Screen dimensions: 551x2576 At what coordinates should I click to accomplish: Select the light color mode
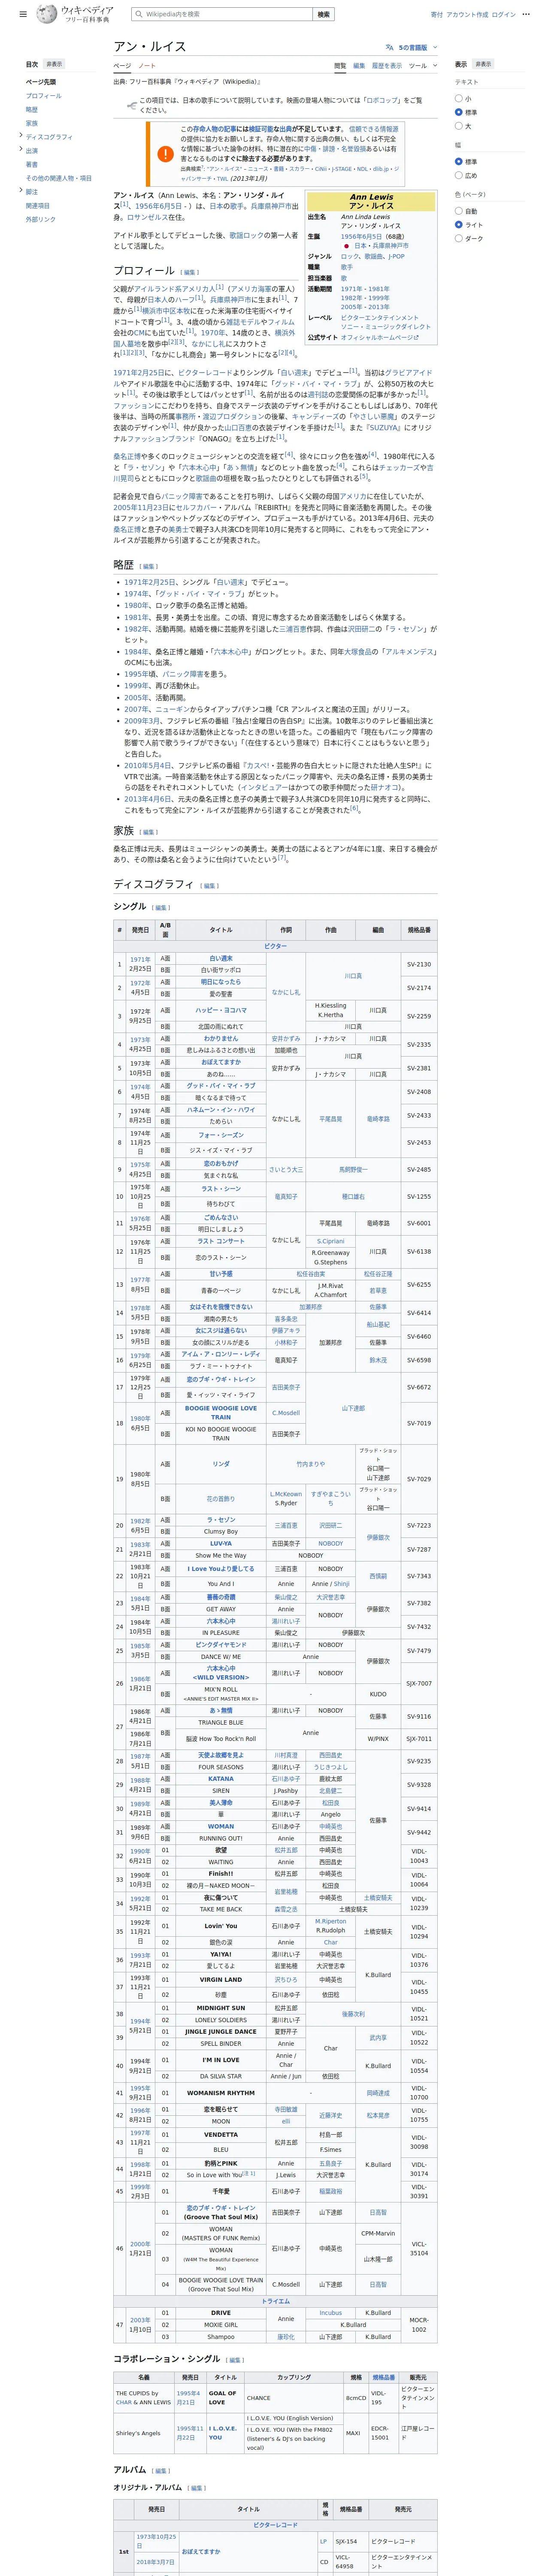459,225
